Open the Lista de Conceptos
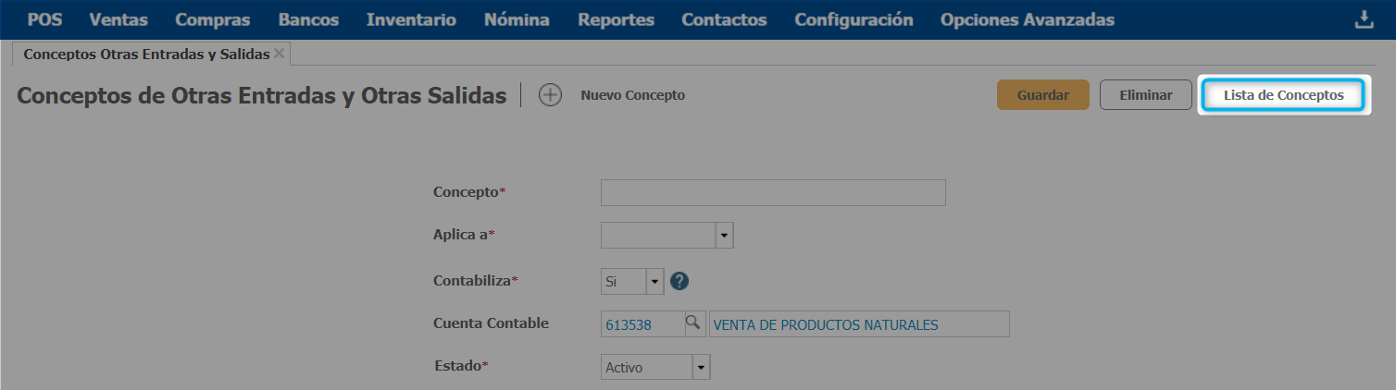 [1283, 95]
